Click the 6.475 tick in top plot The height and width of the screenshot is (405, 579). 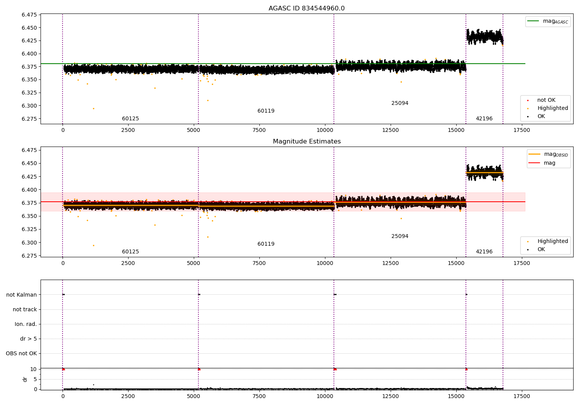[29, 15]
